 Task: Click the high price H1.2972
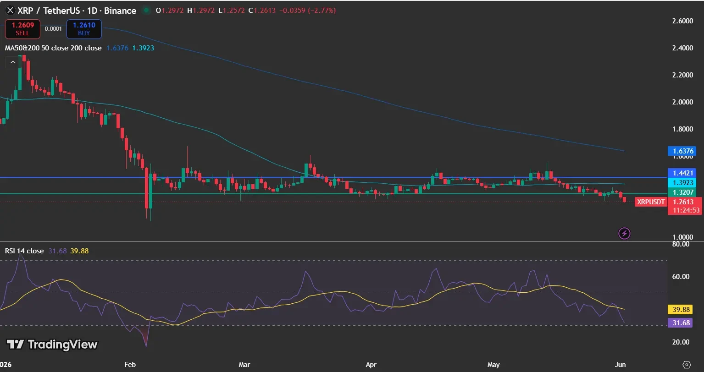click(x=202, y=10)
